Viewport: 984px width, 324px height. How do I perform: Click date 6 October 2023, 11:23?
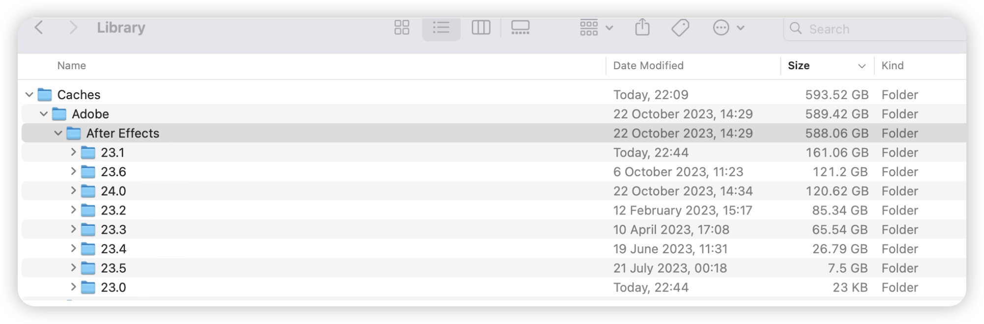pos(678,172)
